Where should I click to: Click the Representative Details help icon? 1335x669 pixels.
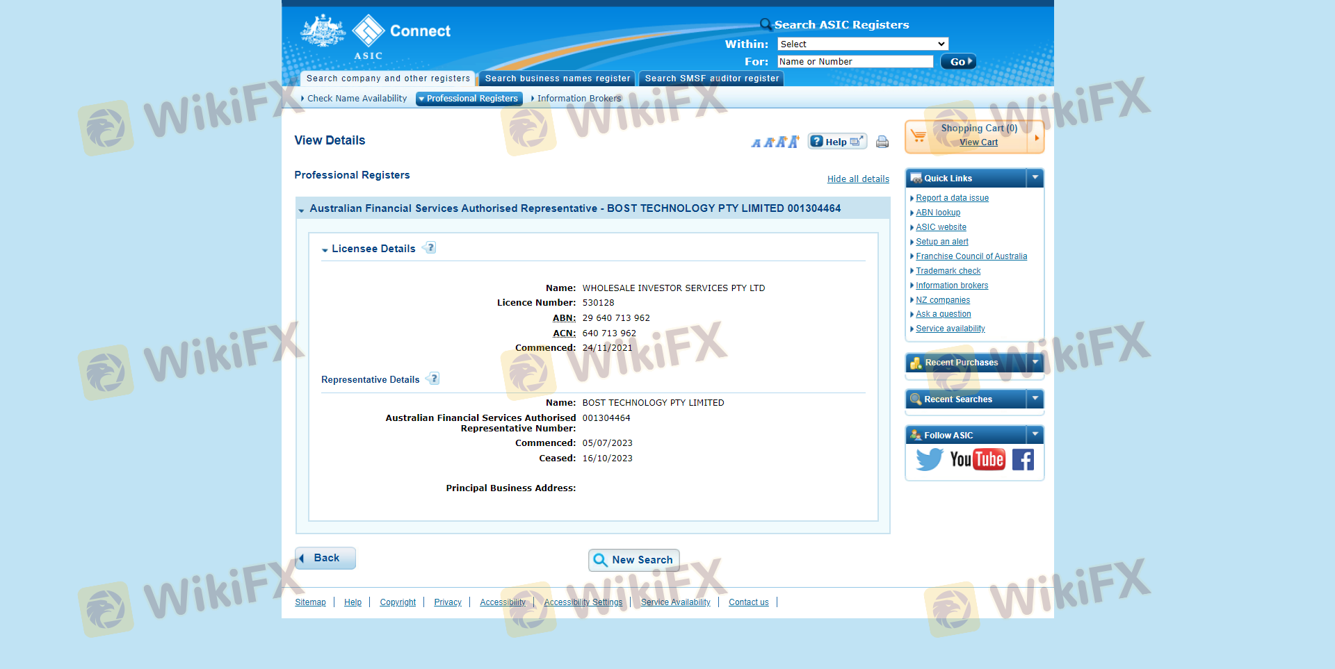(434, 379)
